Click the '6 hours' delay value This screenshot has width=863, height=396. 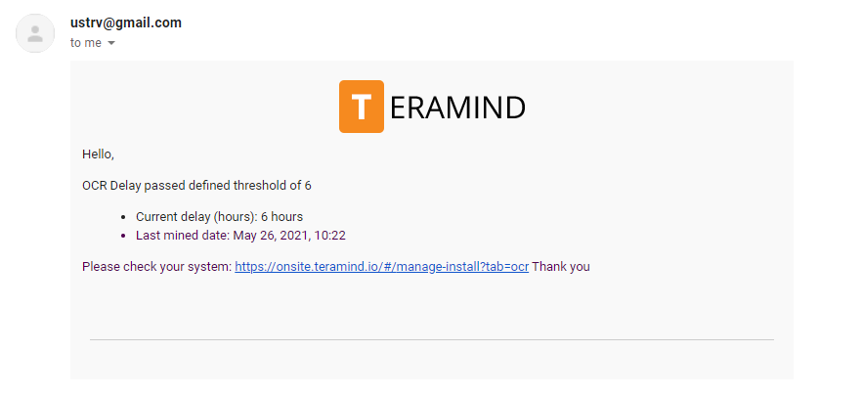point(281,216)
